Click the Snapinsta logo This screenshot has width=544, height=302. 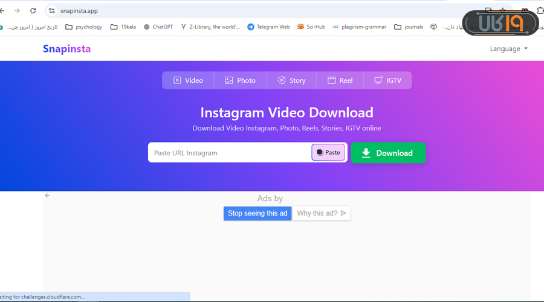[x=66, y=49]
